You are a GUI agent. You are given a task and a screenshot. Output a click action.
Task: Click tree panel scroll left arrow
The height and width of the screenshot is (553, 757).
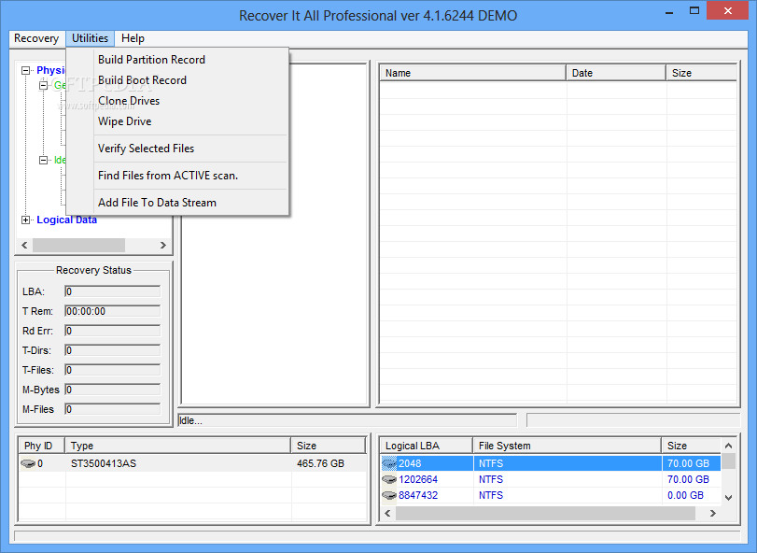tap(24, 246)
